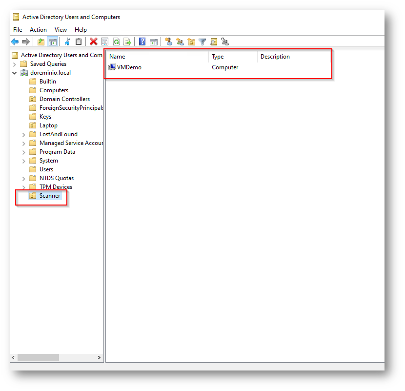Screen dimensions: 405x391
Task: Expand the TPM Devices container
Action: coord(24,187)
